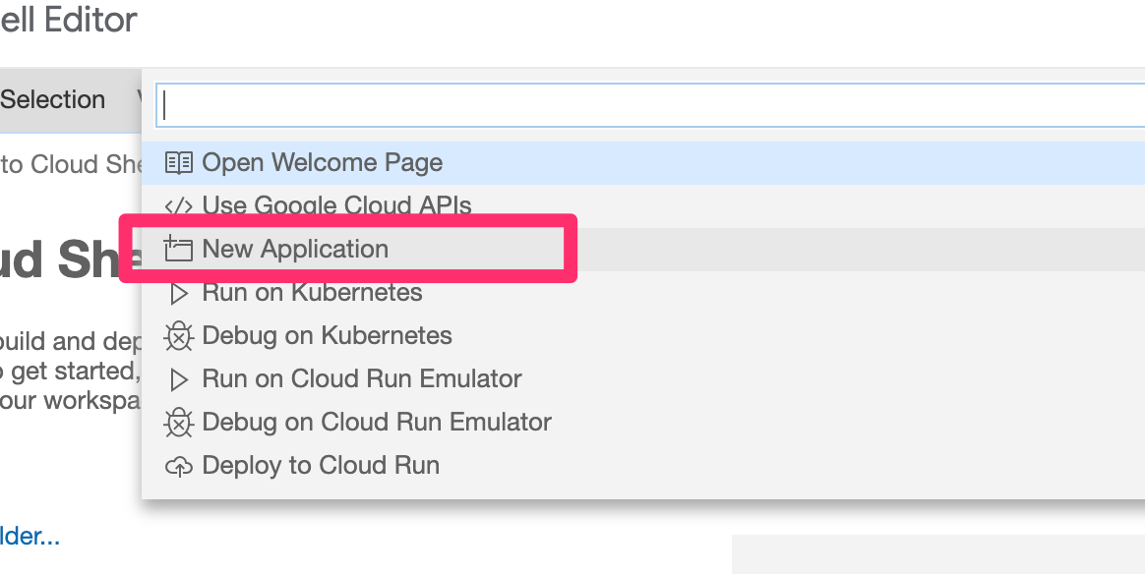
Task: Click the play icon beside Run on Kubernetes
Action: 179,293
